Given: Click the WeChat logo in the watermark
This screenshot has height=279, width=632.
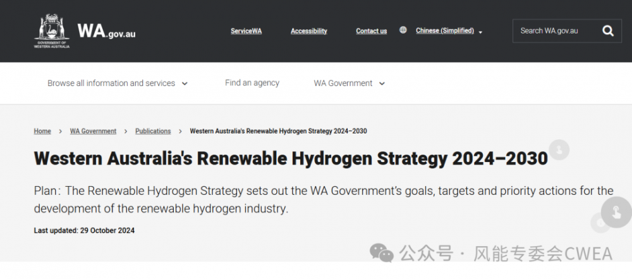Looking at the screenshot, I should coord(381,254).
